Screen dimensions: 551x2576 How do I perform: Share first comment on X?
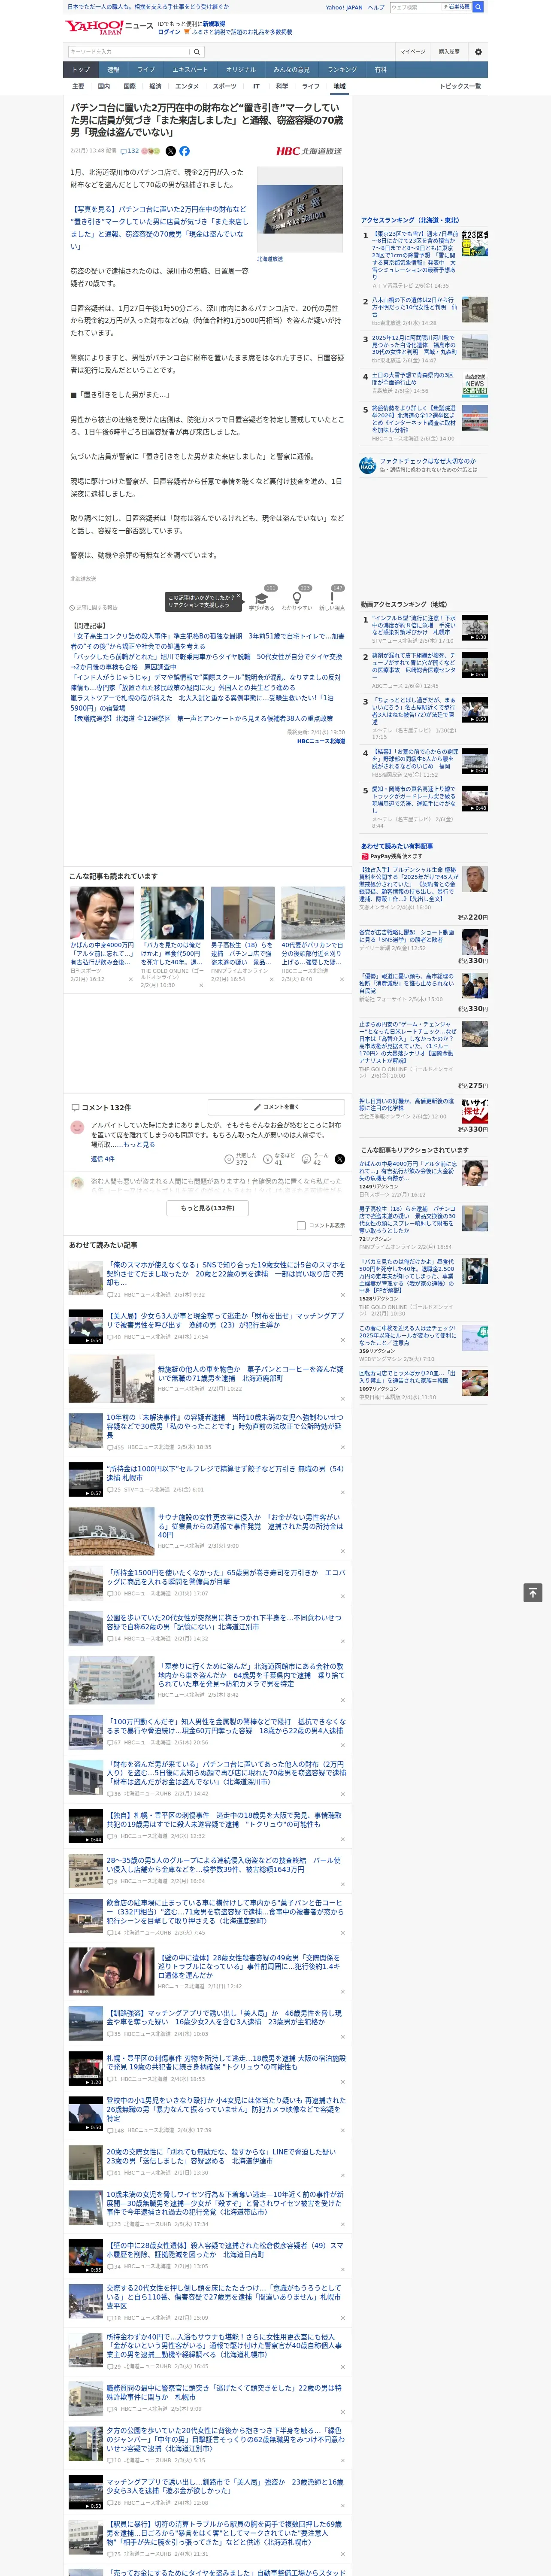[x=339, y=1159]
